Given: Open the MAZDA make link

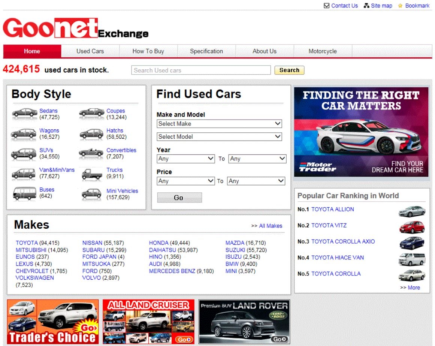Looking at the screenshot, I should click(x=235, y=243).
